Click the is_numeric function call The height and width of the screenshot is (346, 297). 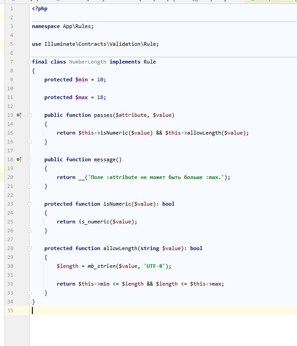(x=94, y=222)
